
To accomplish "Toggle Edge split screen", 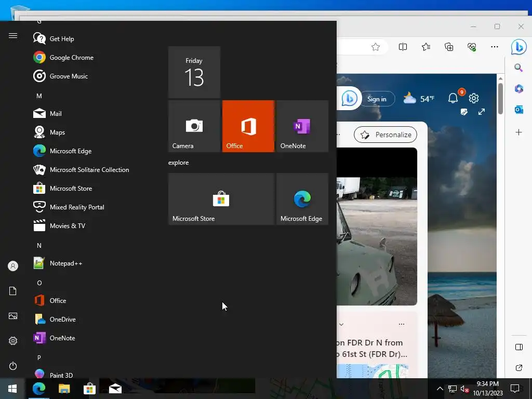I will (403, 47).
